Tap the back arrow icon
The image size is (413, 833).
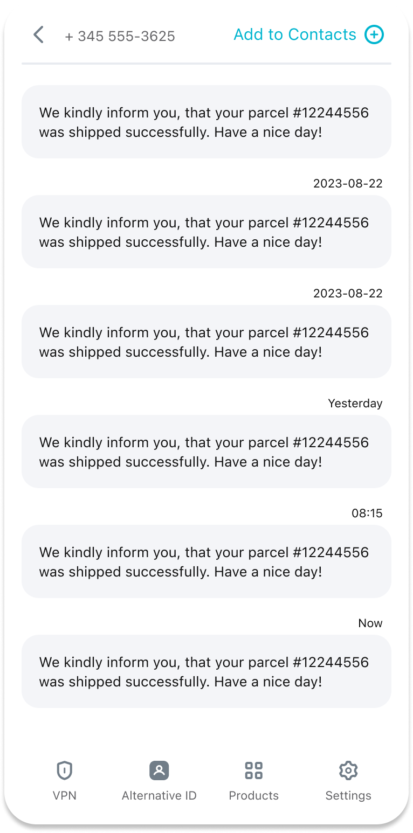[38, 35]
